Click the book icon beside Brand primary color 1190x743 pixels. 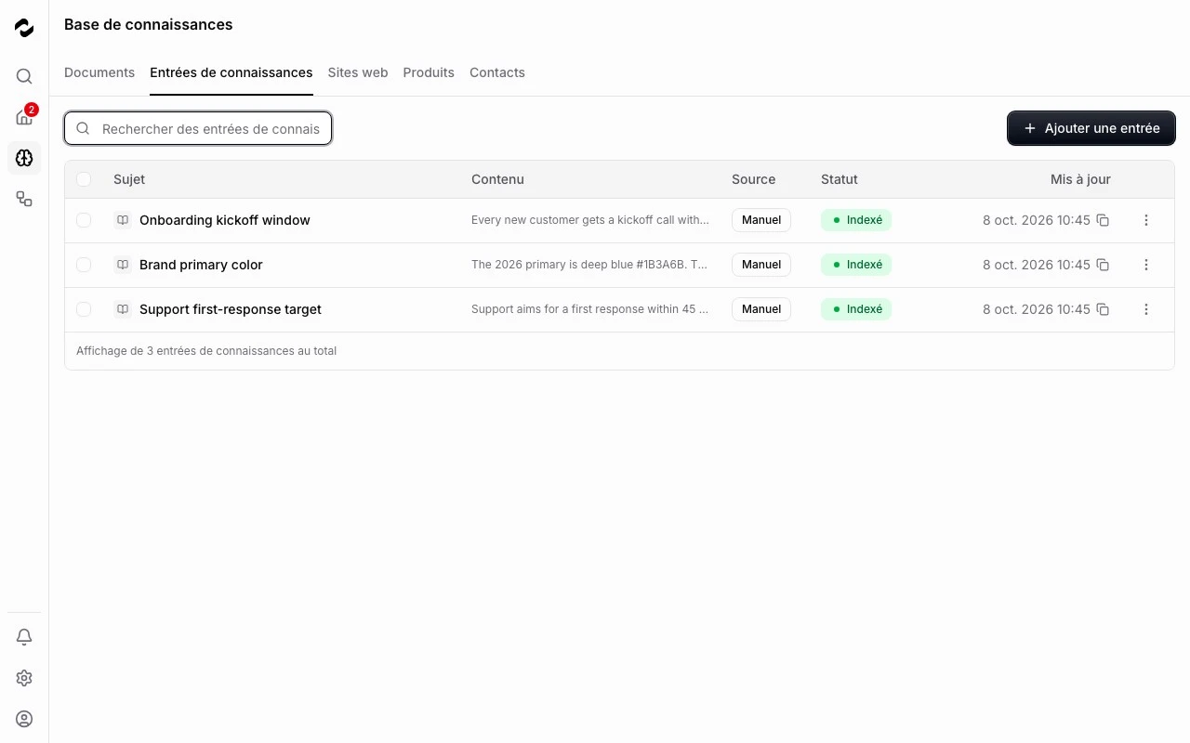[x=123, y=265]
